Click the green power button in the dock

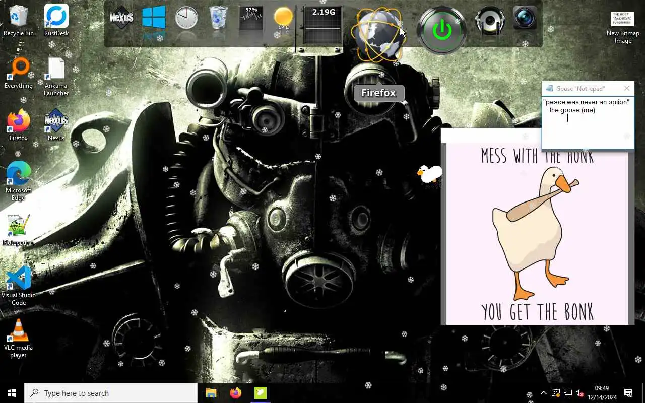[442, 30]
